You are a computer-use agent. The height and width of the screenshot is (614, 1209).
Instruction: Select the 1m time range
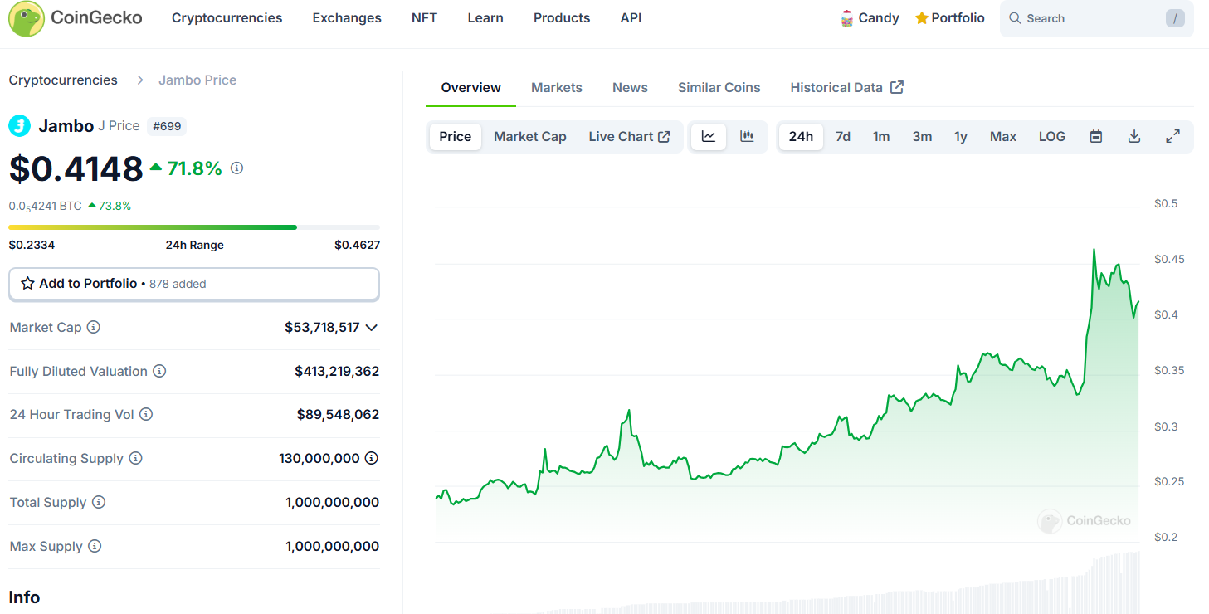881,137
